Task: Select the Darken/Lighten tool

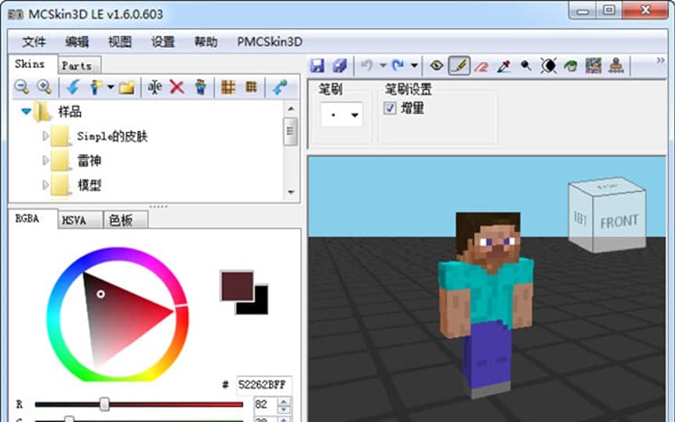Action: click(x=549, y=66)
